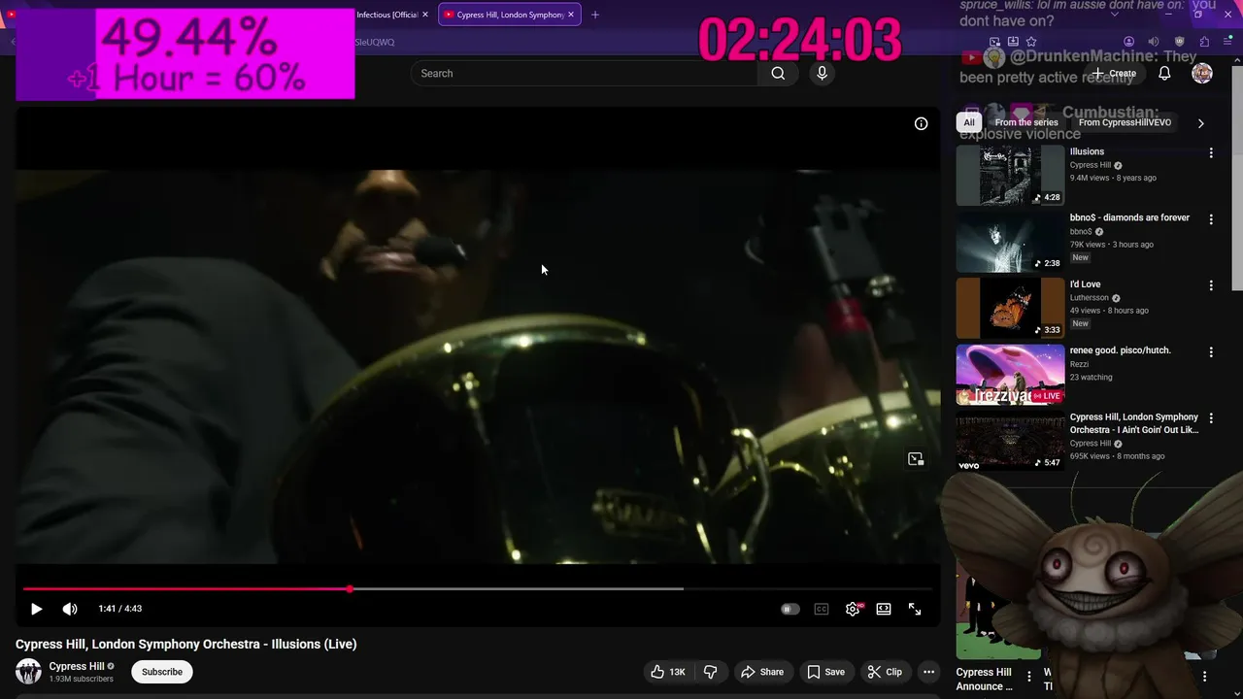This screenshot has width=1243, height=699.
Task: Open options menu for I'd Love video
Action: [1211, 285]
